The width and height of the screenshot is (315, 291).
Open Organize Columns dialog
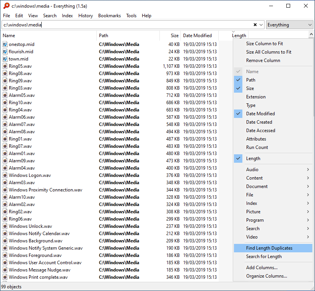[273, 276]
